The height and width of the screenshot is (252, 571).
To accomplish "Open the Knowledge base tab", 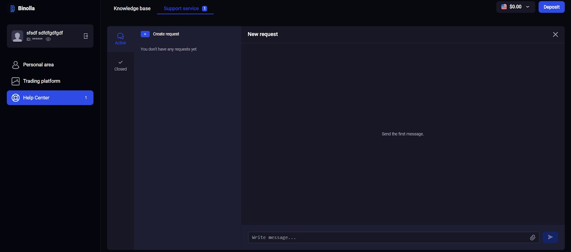I will pyautogui.click(x=132, y=8).
